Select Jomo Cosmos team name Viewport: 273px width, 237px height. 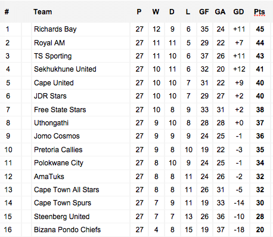57,136
